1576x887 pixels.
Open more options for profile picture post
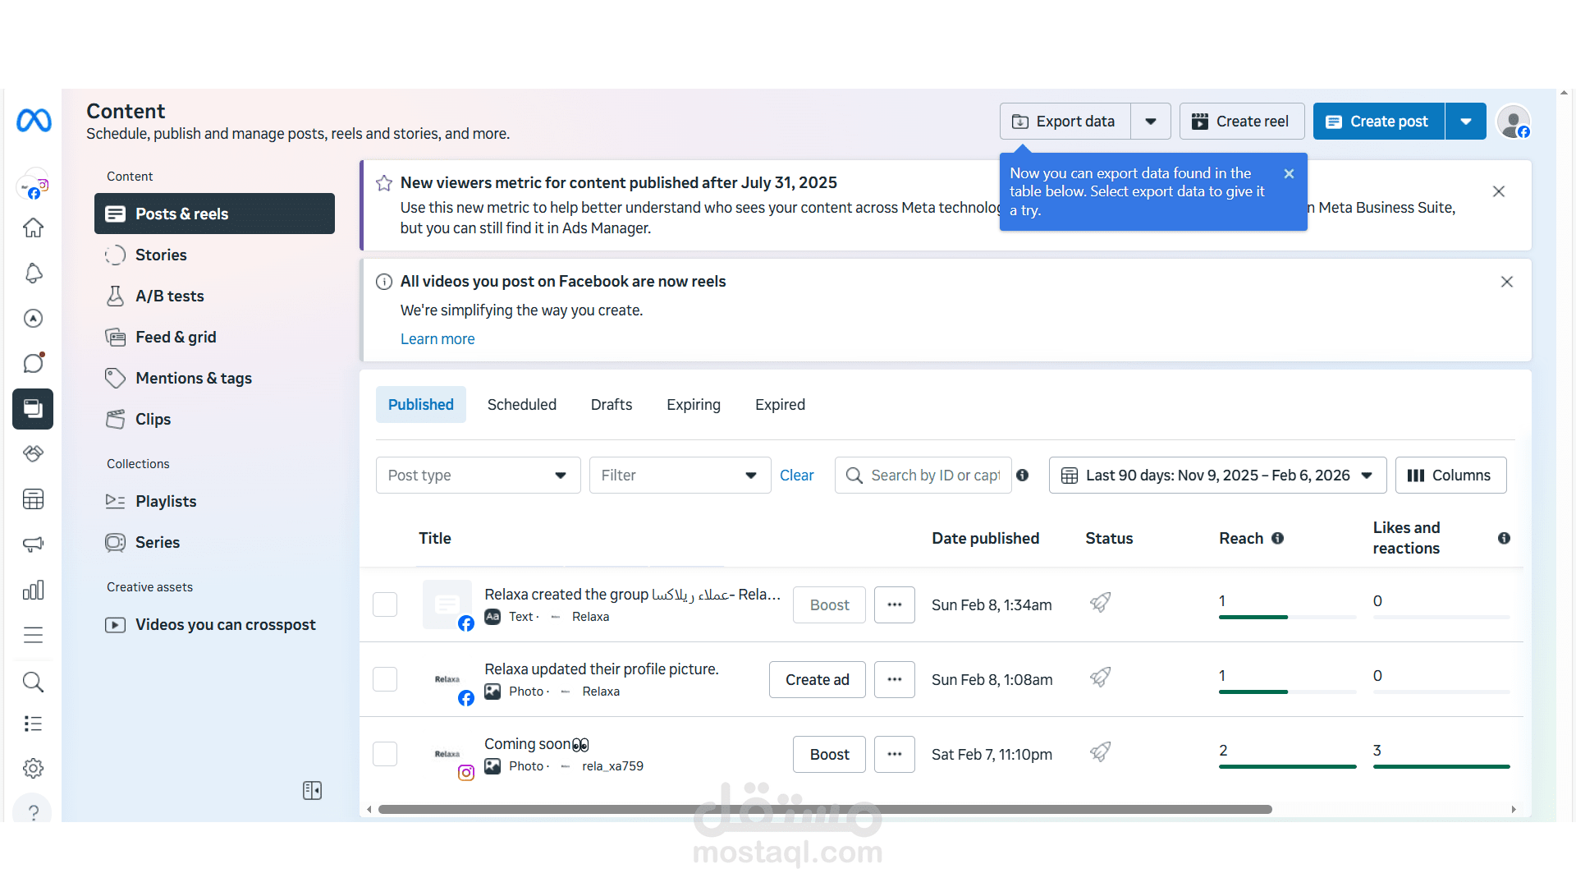(894, 679)
